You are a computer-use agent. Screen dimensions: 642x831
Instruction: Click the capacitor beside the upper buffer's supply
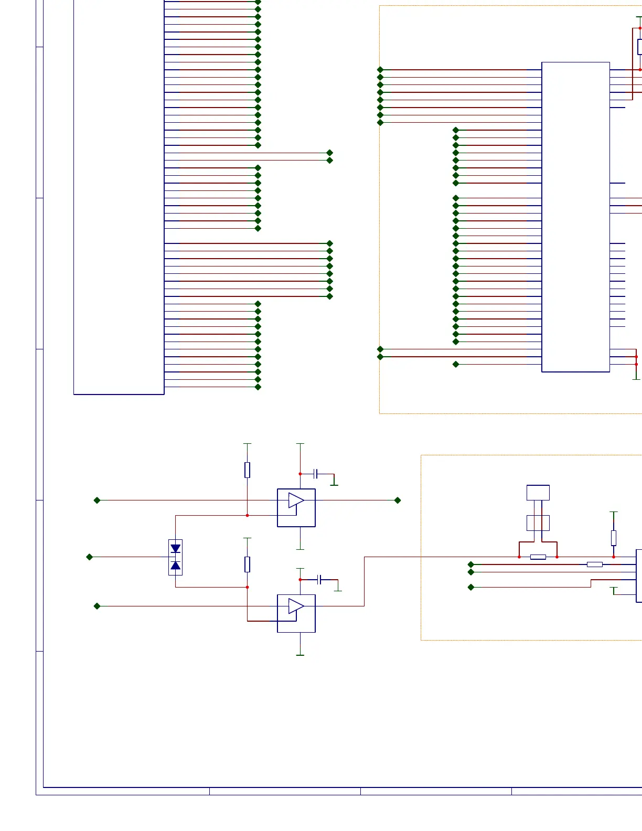(316, 474)
